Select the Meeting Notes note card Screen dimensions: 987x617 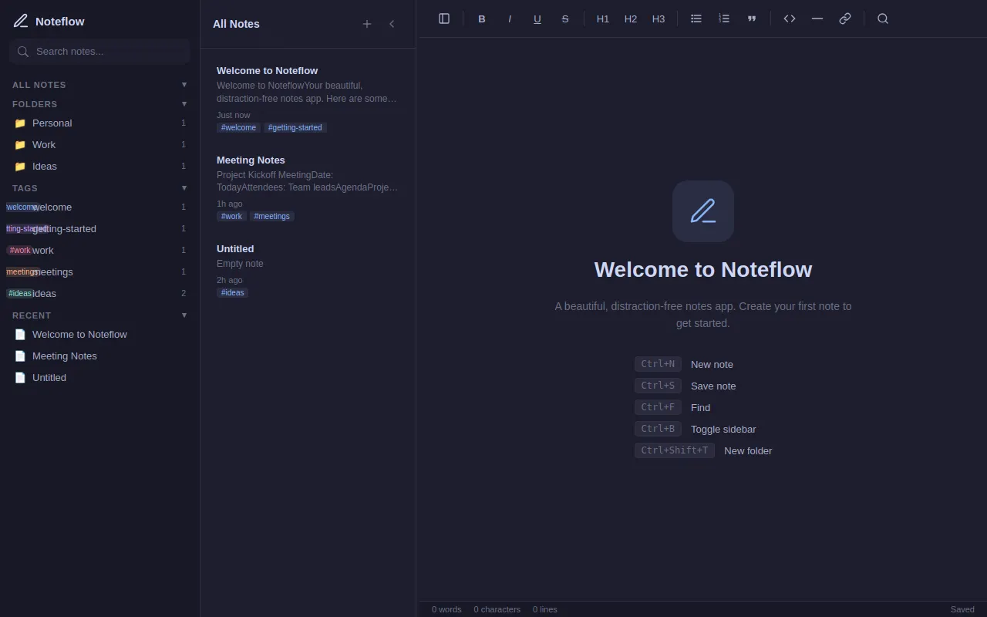[x=308, y=188]
